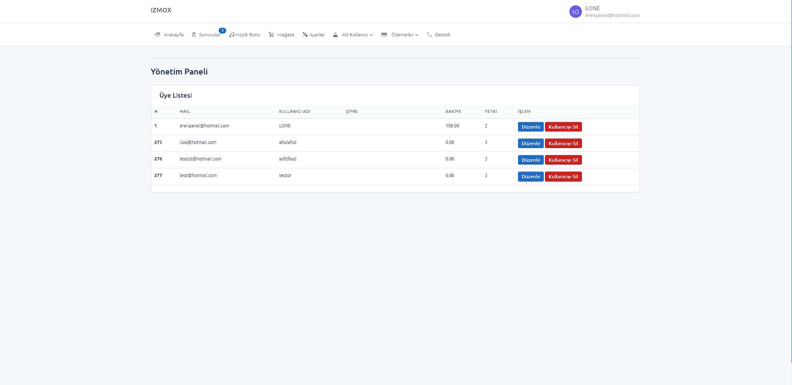The image size is (792, 385).
Task: Click the tools icon beside Ayarlar
Action: click(x=305, y=35)
